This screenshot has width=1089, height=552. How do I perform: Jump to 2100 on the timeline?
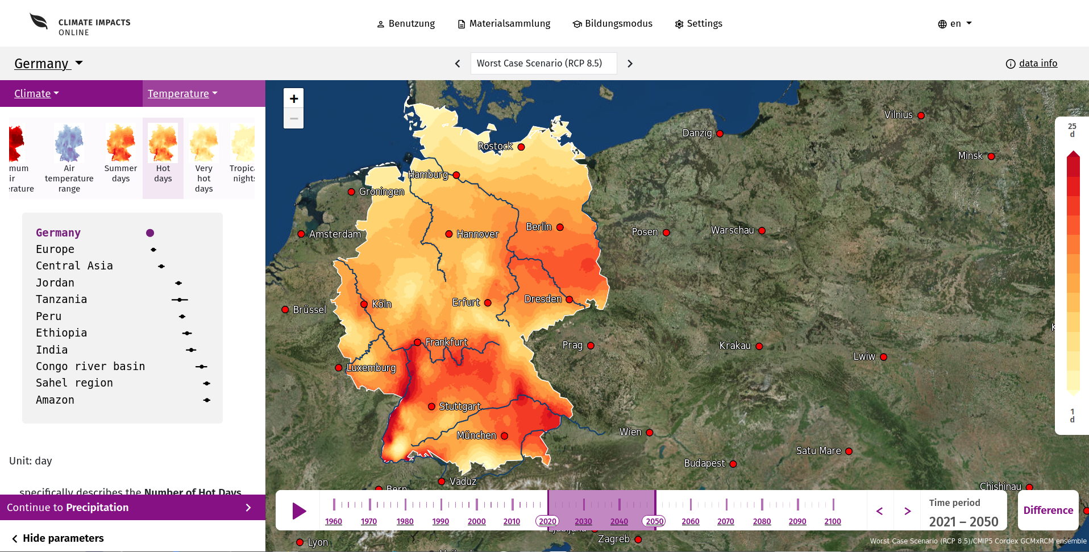[x=833, y=521]
